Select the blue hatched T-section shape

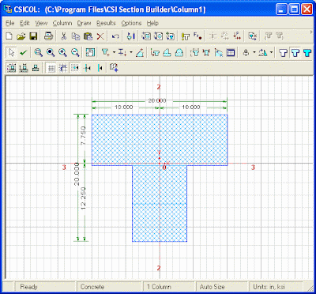tap(160, 140)
